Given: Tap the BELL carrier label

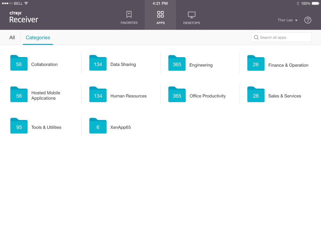Looking at the screenshot, I should click(x=18, y=3).
